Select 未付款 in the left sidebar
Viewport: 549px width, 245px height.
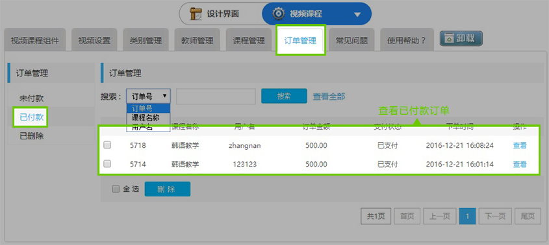[32, 99]
